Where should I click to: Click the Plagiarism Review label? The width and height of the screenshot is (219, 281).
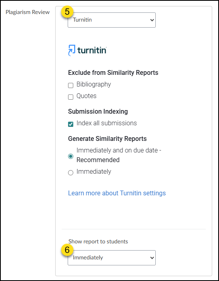(x=28, y=12)
